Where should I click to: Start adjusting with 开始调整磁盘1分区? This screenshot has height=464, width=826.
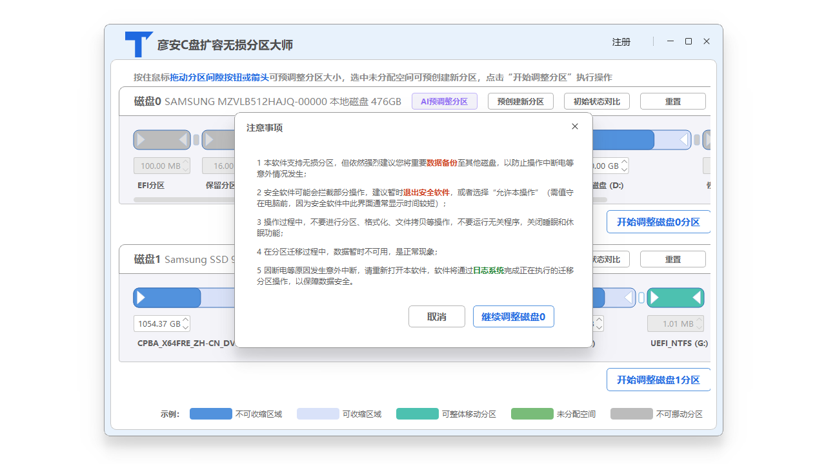tap(658, 380)
